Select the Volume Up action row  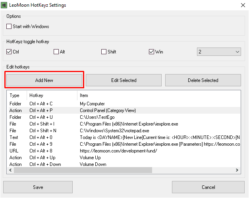pyautogui.click(x=124, y=158)
